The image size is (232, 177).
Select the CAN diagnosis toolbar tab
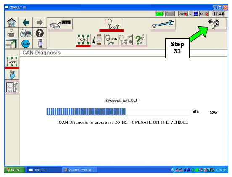[84, 40]
